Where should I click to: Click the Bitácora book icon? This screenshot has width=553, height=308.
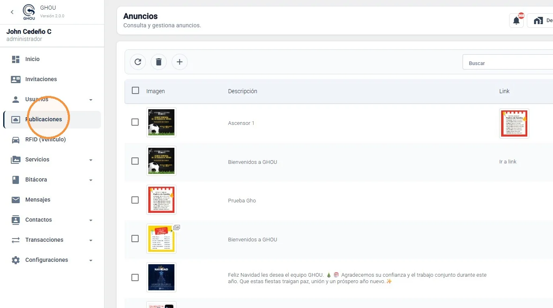16,179
